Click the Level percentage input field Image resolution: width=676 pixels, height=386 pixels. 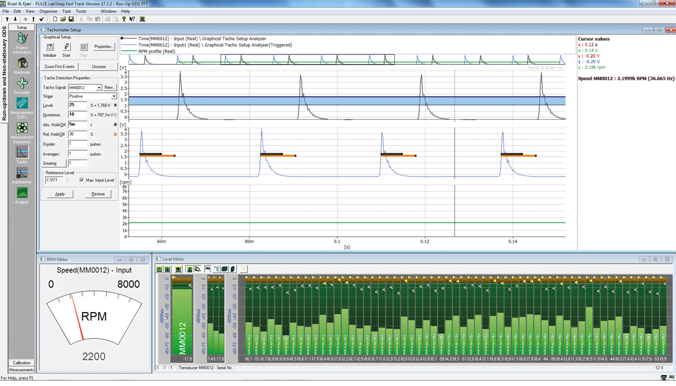[x=77, y=105]
